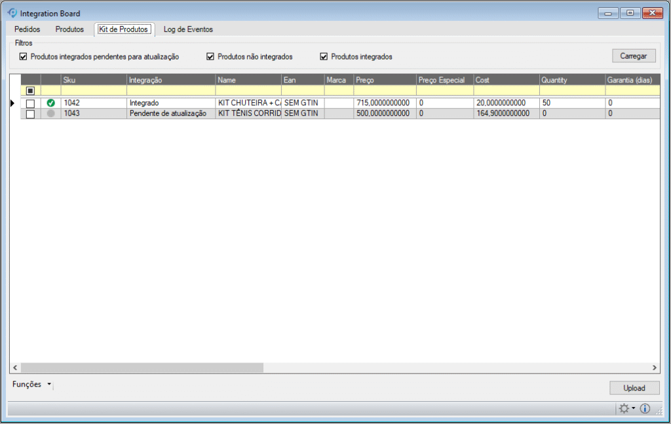
Task: Click the info icon in the status bar
Action: pyautogui.click(x=645, y=408)
